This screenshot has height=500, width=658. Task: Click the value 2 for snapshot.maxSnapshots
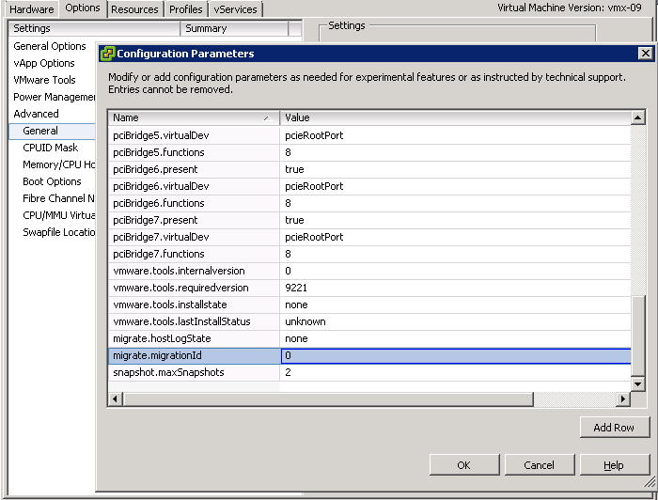pos(288,372)
